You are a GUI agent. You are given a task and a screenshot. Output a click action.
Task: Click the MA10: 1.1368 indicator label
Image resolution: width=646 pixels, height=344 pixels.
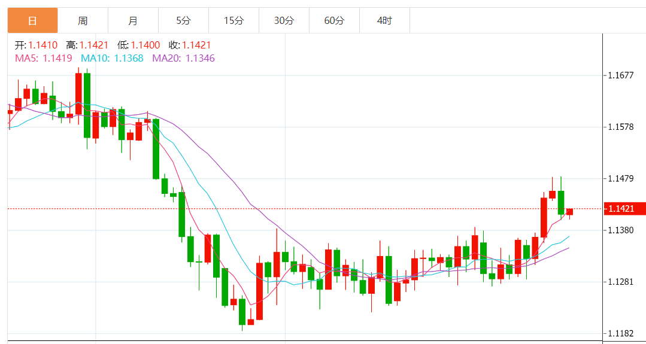(x=112, y=58)
